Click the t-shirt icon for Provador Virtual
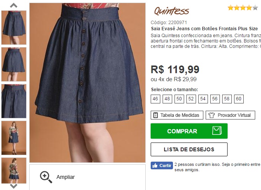The height and width of the screenshot is (190, 261). (x=211, y=115)
